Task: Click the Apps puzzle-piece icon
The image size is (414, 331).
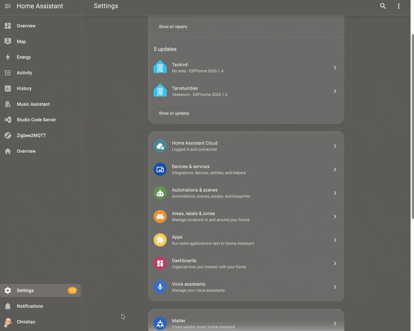Action: pyautogui.click(x=160, y=240)
